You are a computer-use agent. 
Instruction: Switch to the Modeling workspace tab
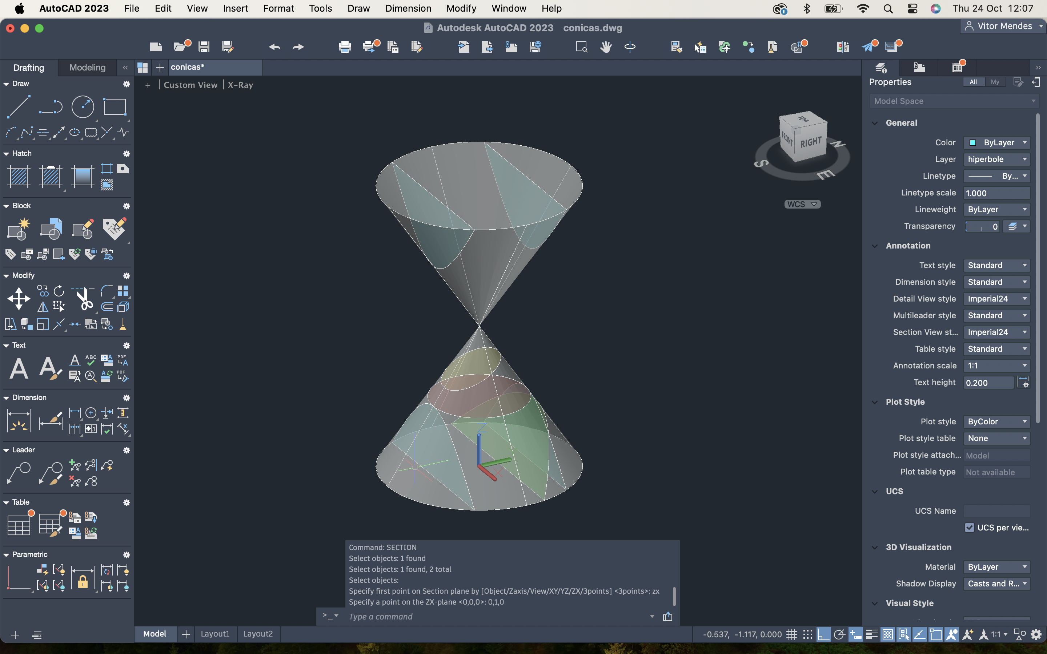[87, 68]
